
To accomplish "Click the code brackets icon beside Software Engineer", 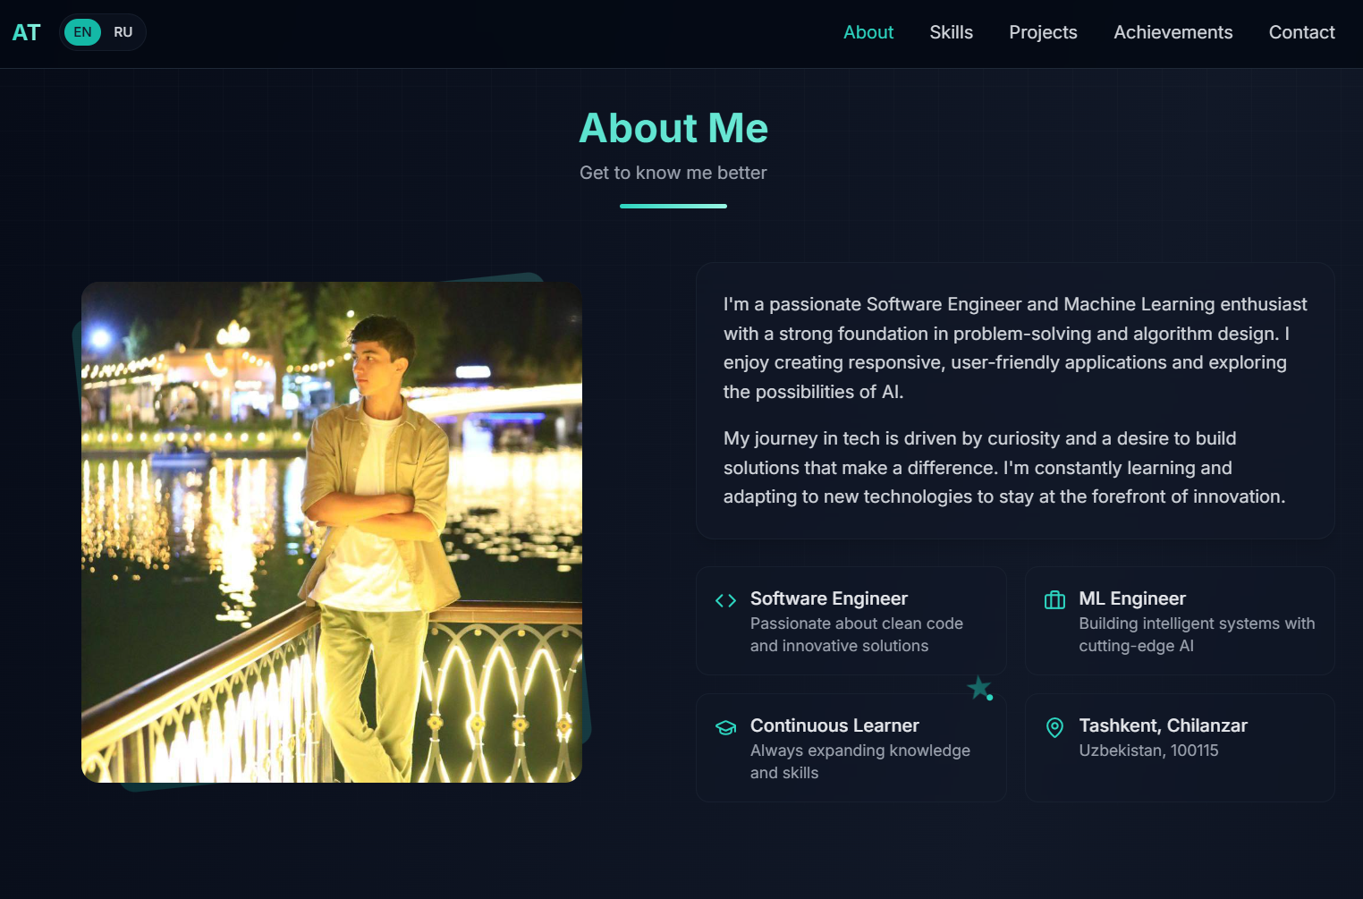I will (x=725, y=600).
